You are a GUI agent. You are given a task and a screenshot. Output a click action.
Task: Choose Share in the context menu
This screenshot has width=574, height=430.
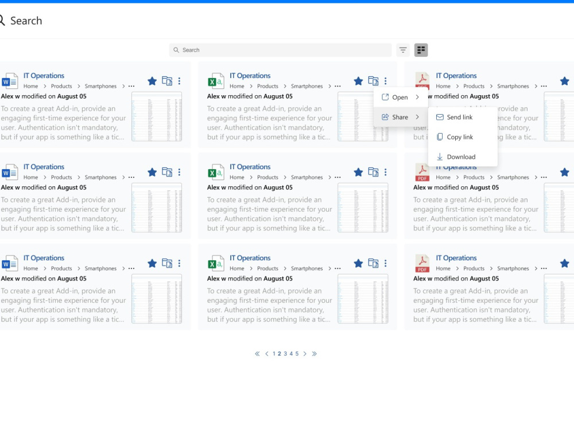click(401, 117)
